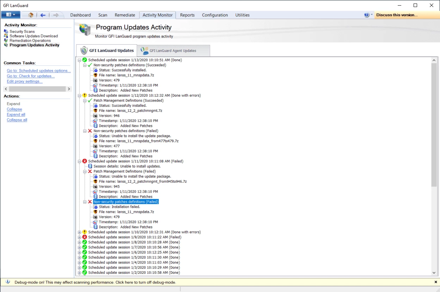
Task: Open Go to: Scheduled updates options link
Action: tap(38, 71)
